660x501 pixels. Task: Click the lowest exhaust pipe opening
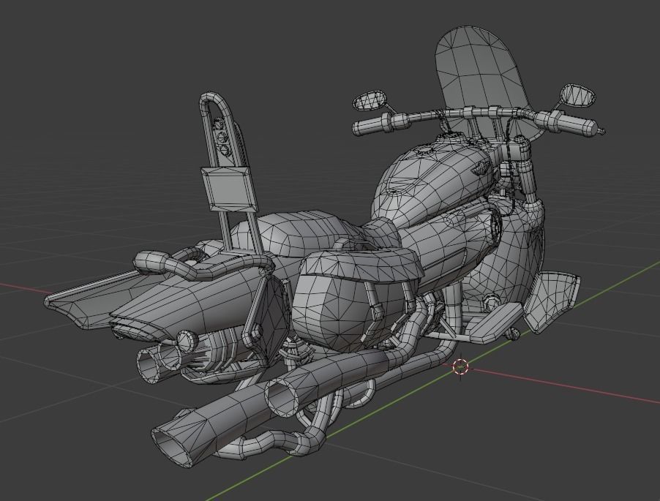[x=170, y=446]
